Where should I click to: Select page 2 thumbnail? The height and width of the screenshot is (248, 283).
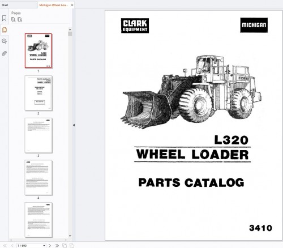pos(38,93)
